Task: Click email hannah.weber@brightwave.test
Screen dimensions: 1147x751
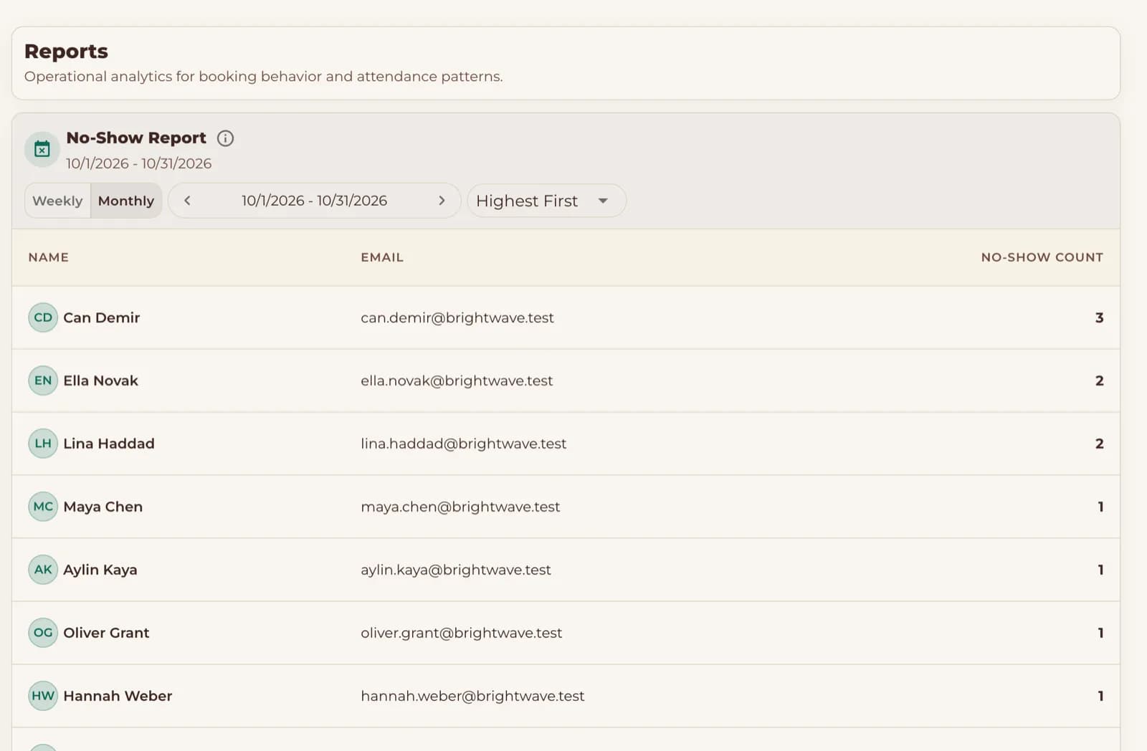Action: (x=472, y=696)
